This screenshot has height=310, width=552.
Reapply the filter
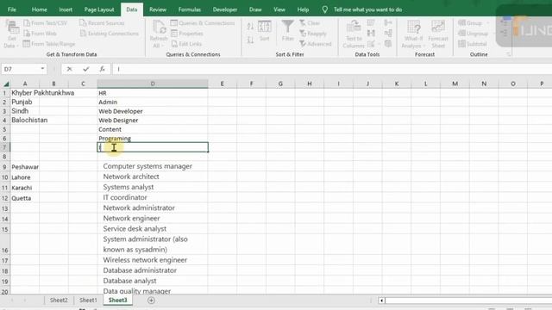tap(312, 34)
